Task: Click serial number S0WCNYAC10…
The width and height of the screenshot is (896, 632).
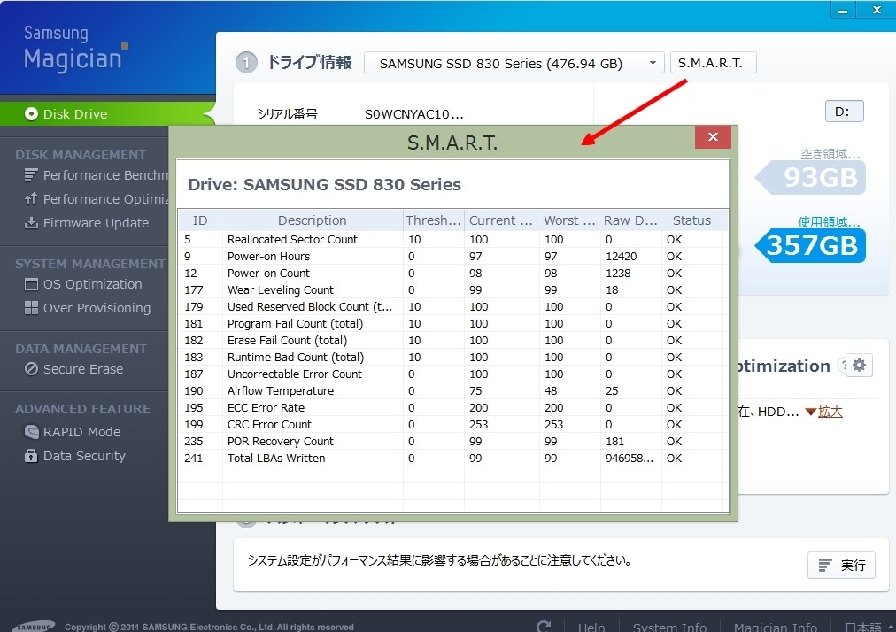Action: click(x=413, y=114)
